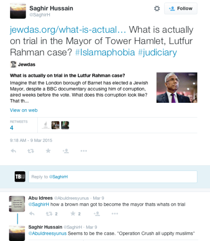
Task: Open the jewdas.org article link
Action: pos(68,29)
